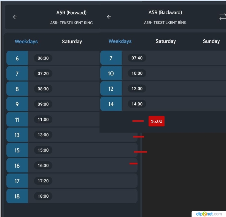Click the 06:30 departure time chip

tap(43, 58)
